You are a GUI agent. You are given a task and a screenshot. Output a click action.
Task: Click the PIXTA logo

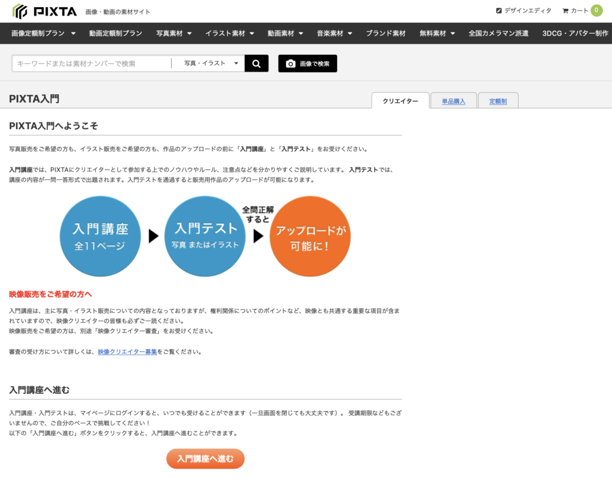tap(42, 10)
